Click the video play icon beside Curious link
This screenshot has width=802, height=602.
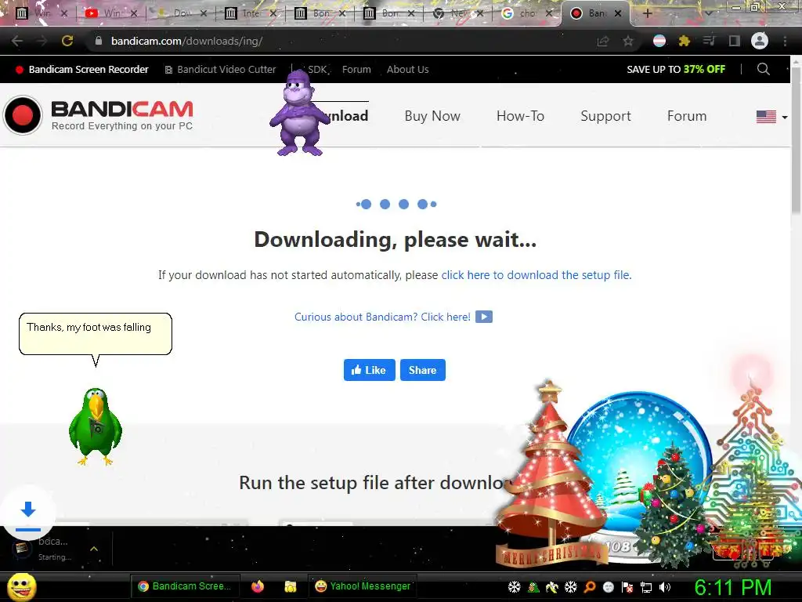(484, 317)
